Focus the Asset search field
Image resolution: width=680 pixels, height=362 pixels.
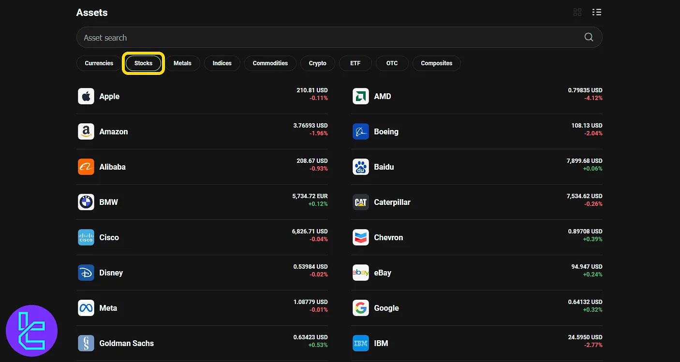coord(339,37)
